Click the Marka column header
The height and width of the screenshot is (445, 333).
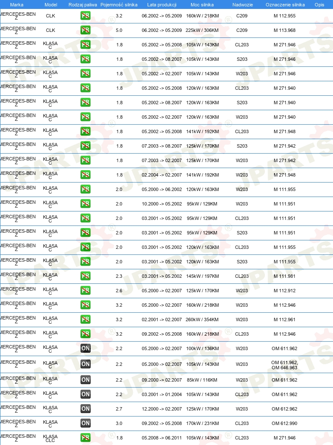17,5
